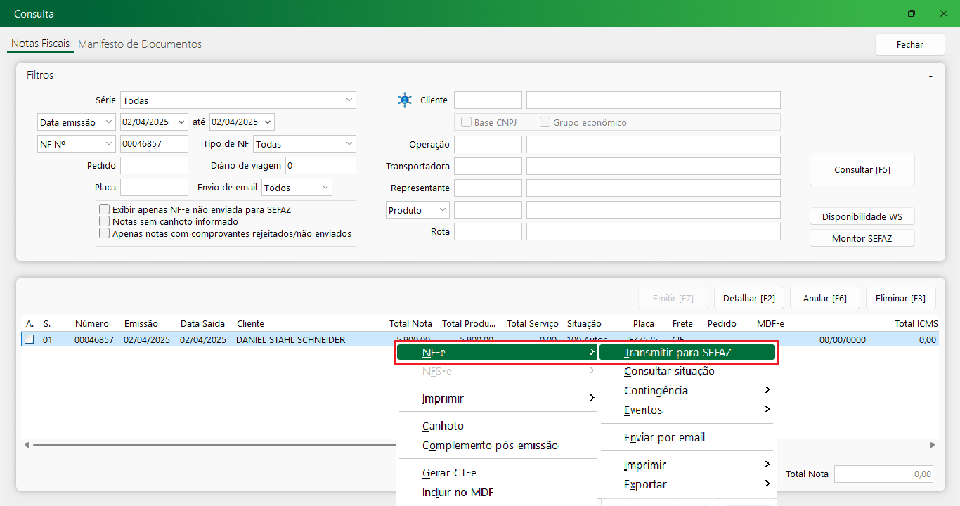Click the Placa input field
960x506 pixels.
(x=154, y=188)
